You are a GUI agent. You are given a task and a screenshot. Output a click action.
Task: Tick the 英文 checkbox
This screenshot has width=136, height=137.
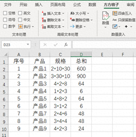tap(20, 13)
